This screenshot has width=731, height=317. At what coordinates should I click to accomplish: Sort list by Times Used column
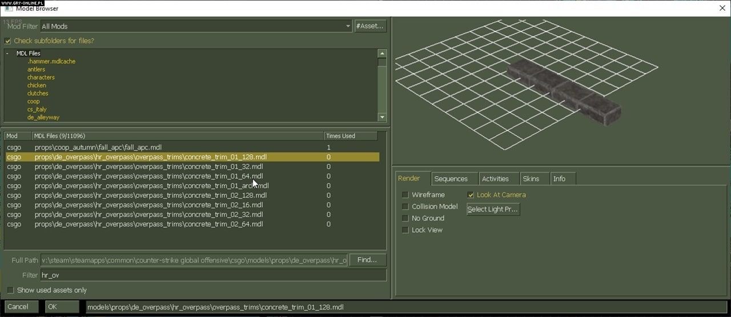pos(350,136)
